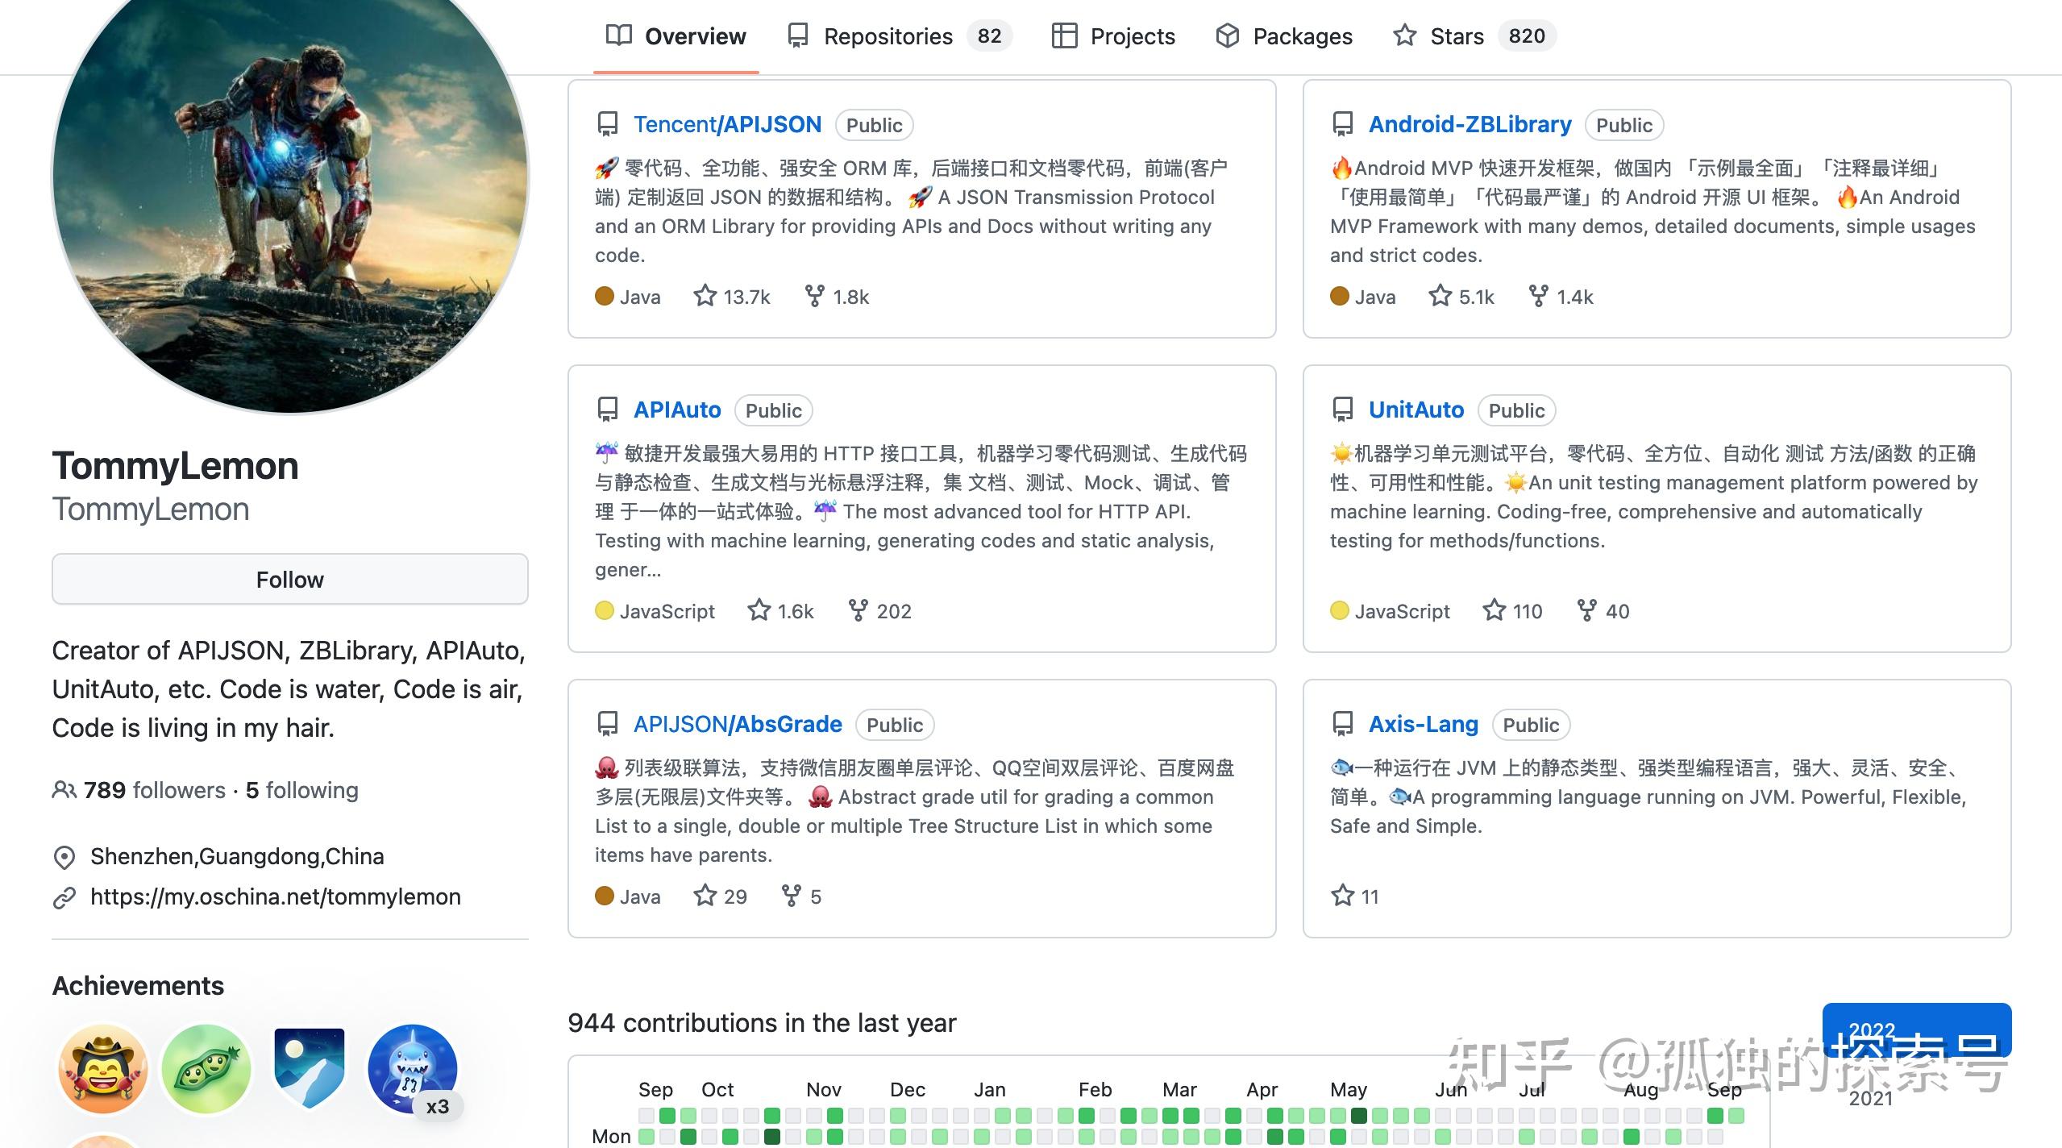Open the APIJSON/AbsGrade repository
The image size is (2062, 1148).
point(738,724)
